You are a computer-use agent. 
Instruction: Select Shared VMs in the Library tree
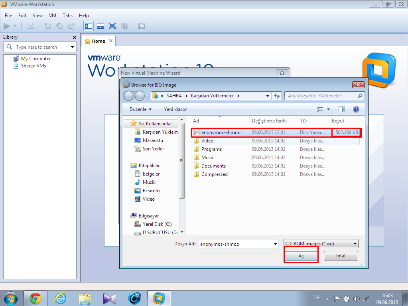[x=34, y=66]
